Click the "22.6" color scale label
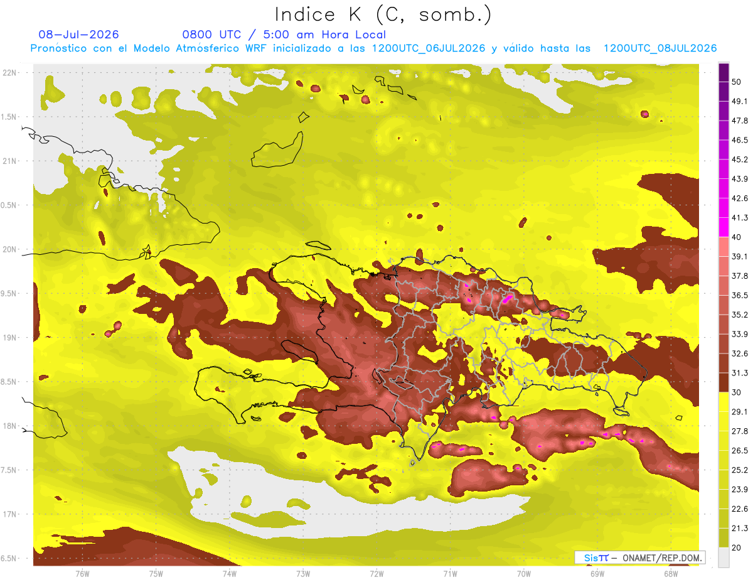The width and height of the screenshot is (753, 582). 740,509
